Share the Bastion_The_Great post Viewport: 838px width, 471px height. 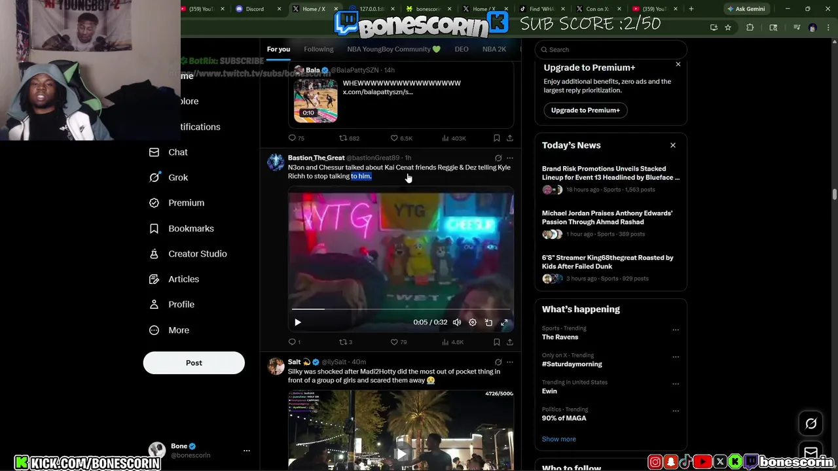point(510,342)
